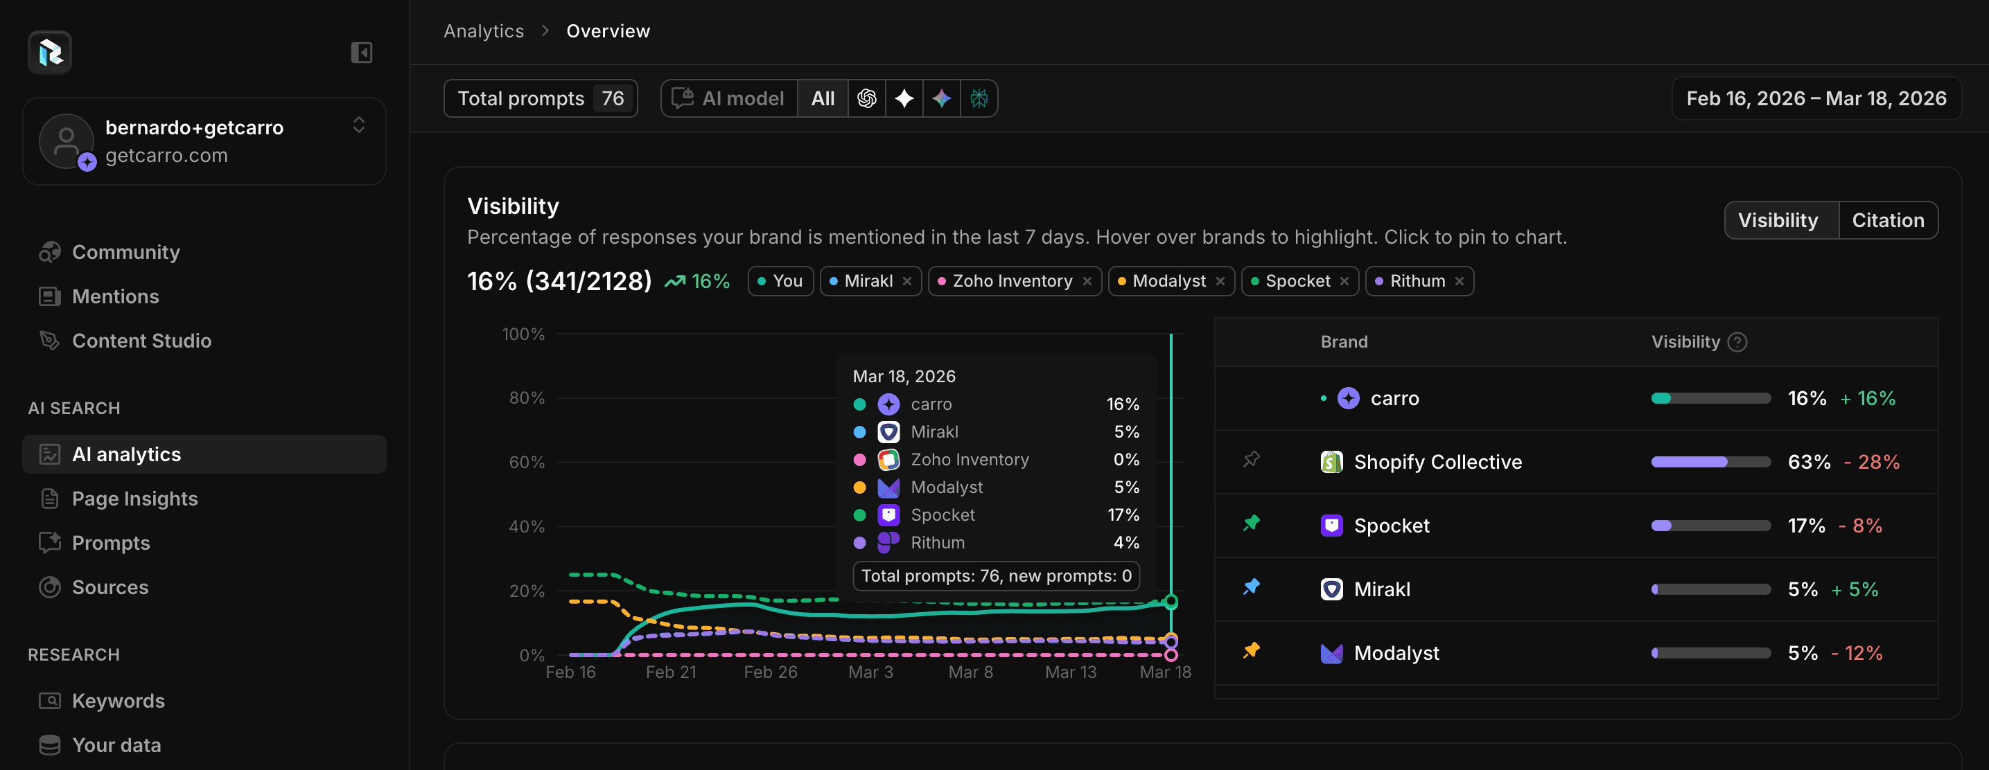Click the carro brand logo in table
1989x770 pixels.
pyautogui.click(x=1348, y=398)
